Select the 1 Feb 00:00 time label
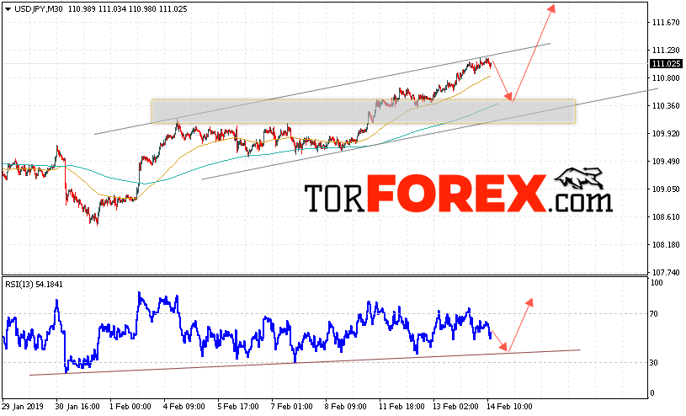686x416 pixels. coord(130,407)
